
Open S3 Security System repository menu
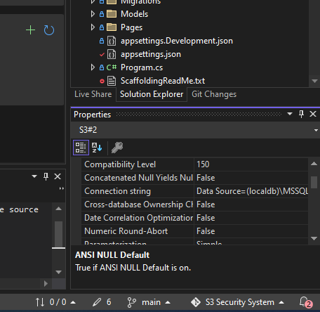point(237,302)
